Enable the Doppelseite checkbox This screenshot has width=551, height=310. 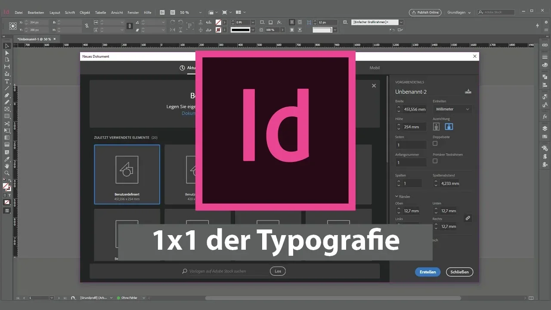435,143
